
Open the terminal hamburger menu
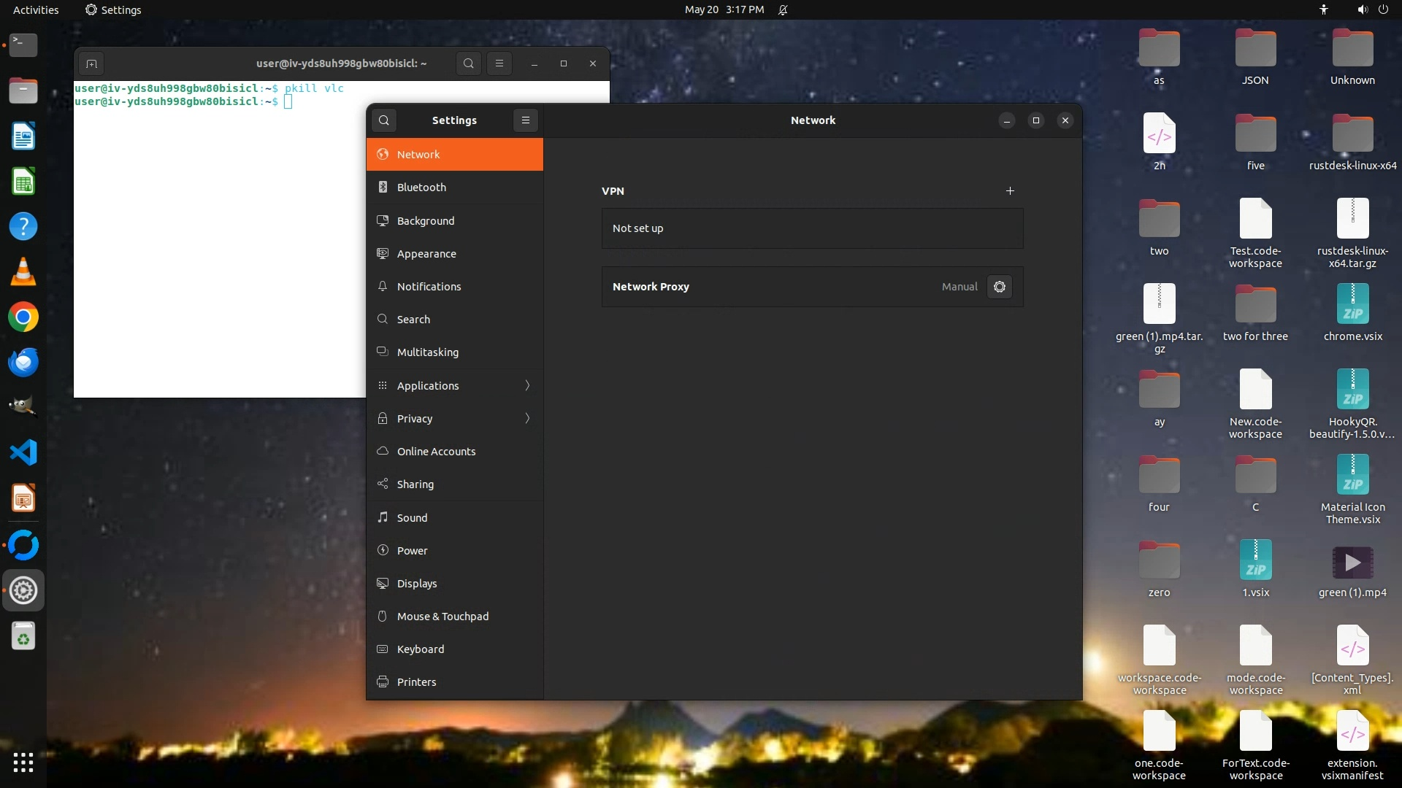coord(499,63)
